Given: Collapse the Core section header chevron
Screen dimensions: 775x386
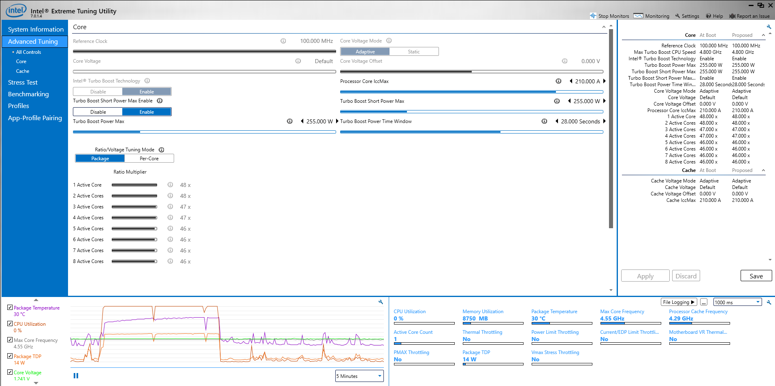Looking at the screenshot, I should pyautogui.click(x=604, y=27).
